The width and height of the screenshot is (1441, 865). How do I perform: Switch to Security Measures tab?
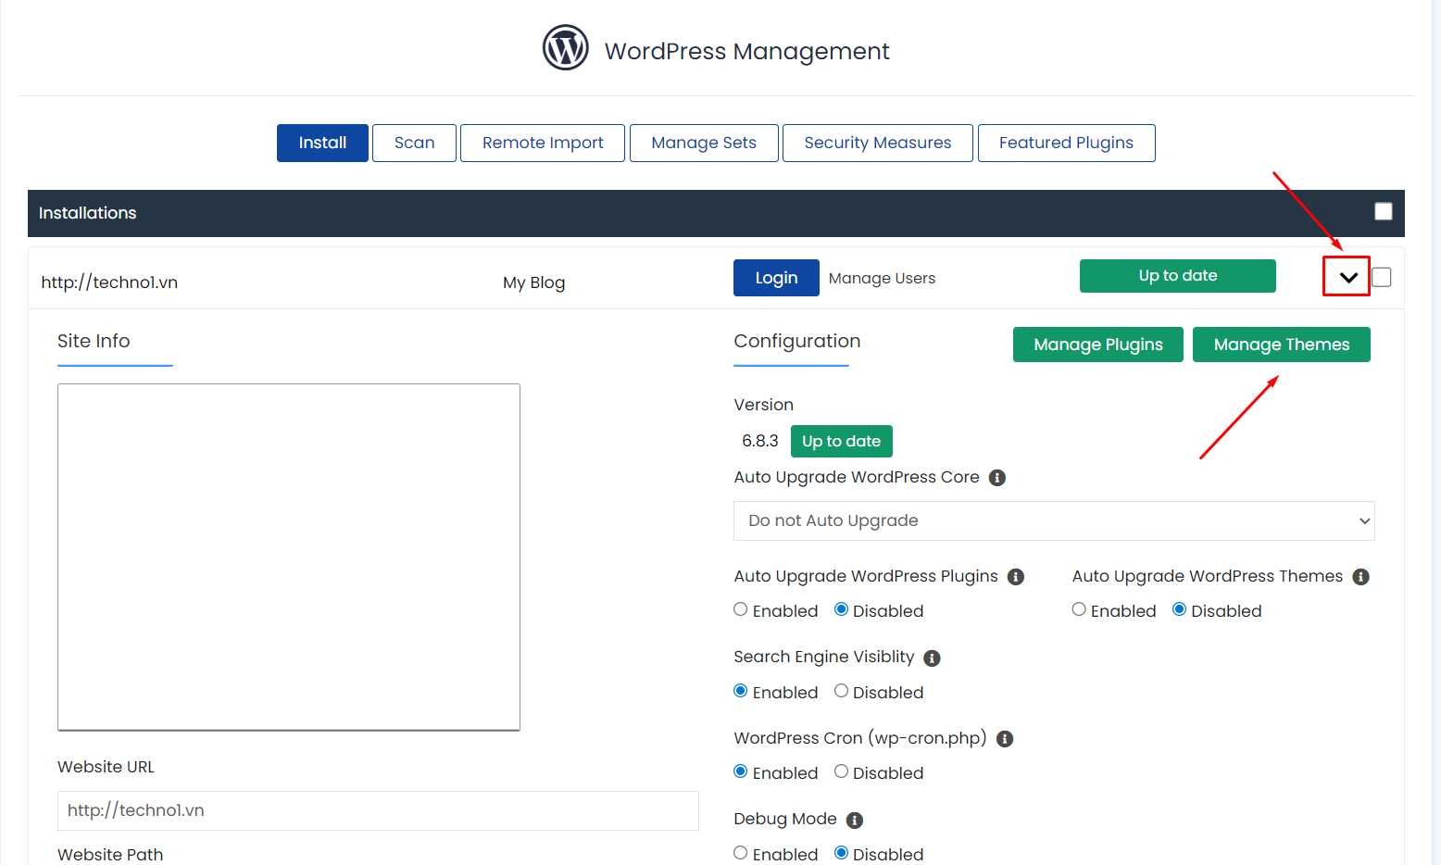pos(877,144)
